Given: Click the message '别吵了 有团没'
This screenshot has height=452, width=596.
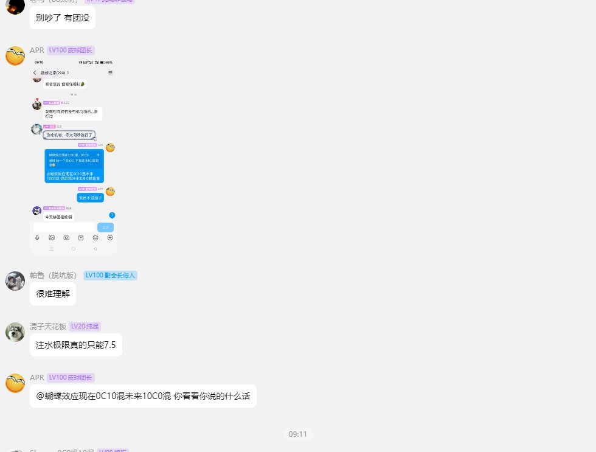Looking at the screenshot, I should click(x=63, y=18).
